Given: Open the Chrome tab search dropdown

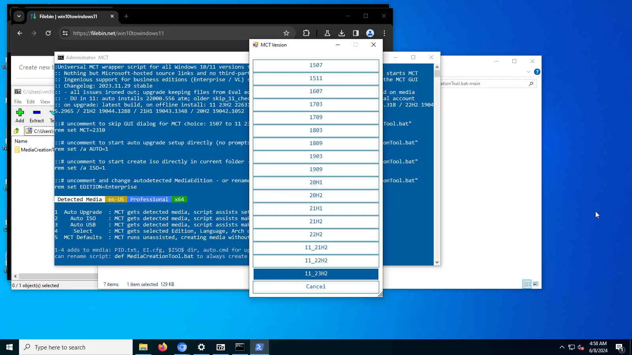Looking at the screenshot, I should pyautogui.click(x=19, y=16).
